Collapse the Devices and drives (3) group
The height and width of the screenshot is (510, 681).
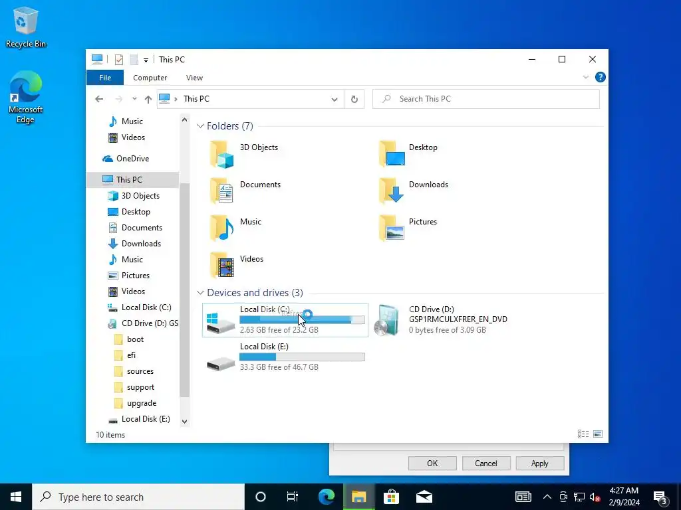pos(200,293)
